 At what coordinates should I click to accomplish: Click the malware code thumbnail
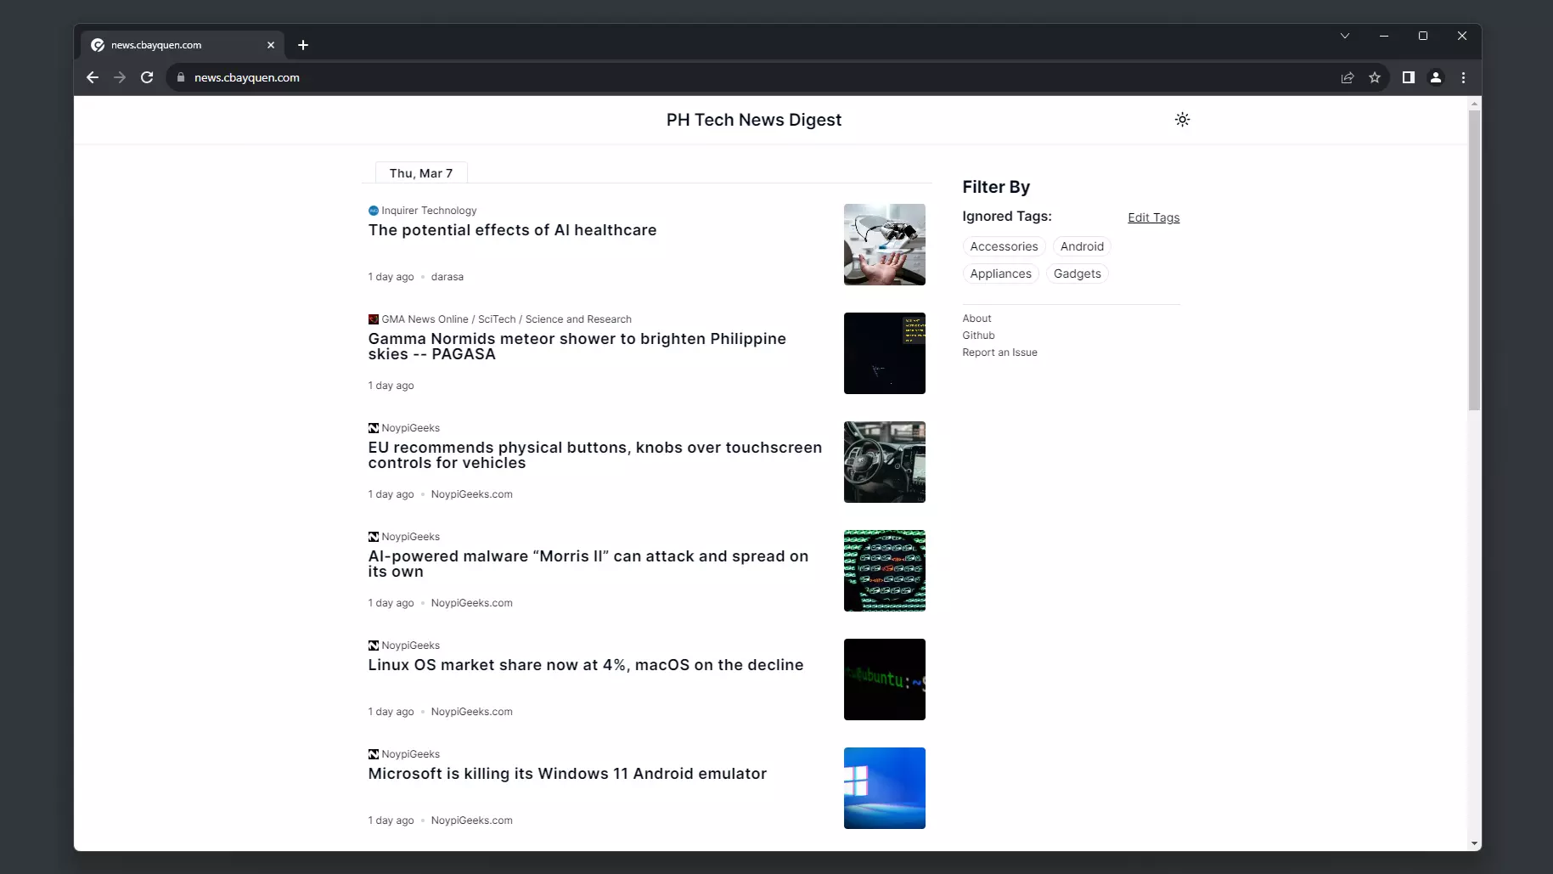pos(884,571)
